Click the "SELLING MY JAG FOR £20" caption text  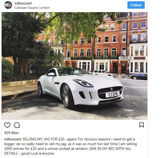click(x=44, y=139)
